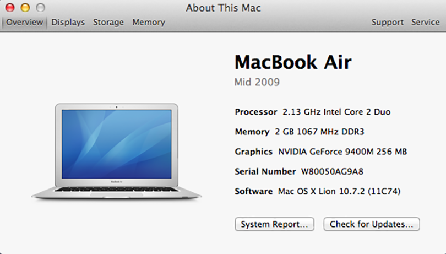
Task: Click the MacBook Air laptop image
Action: point(117,150)
